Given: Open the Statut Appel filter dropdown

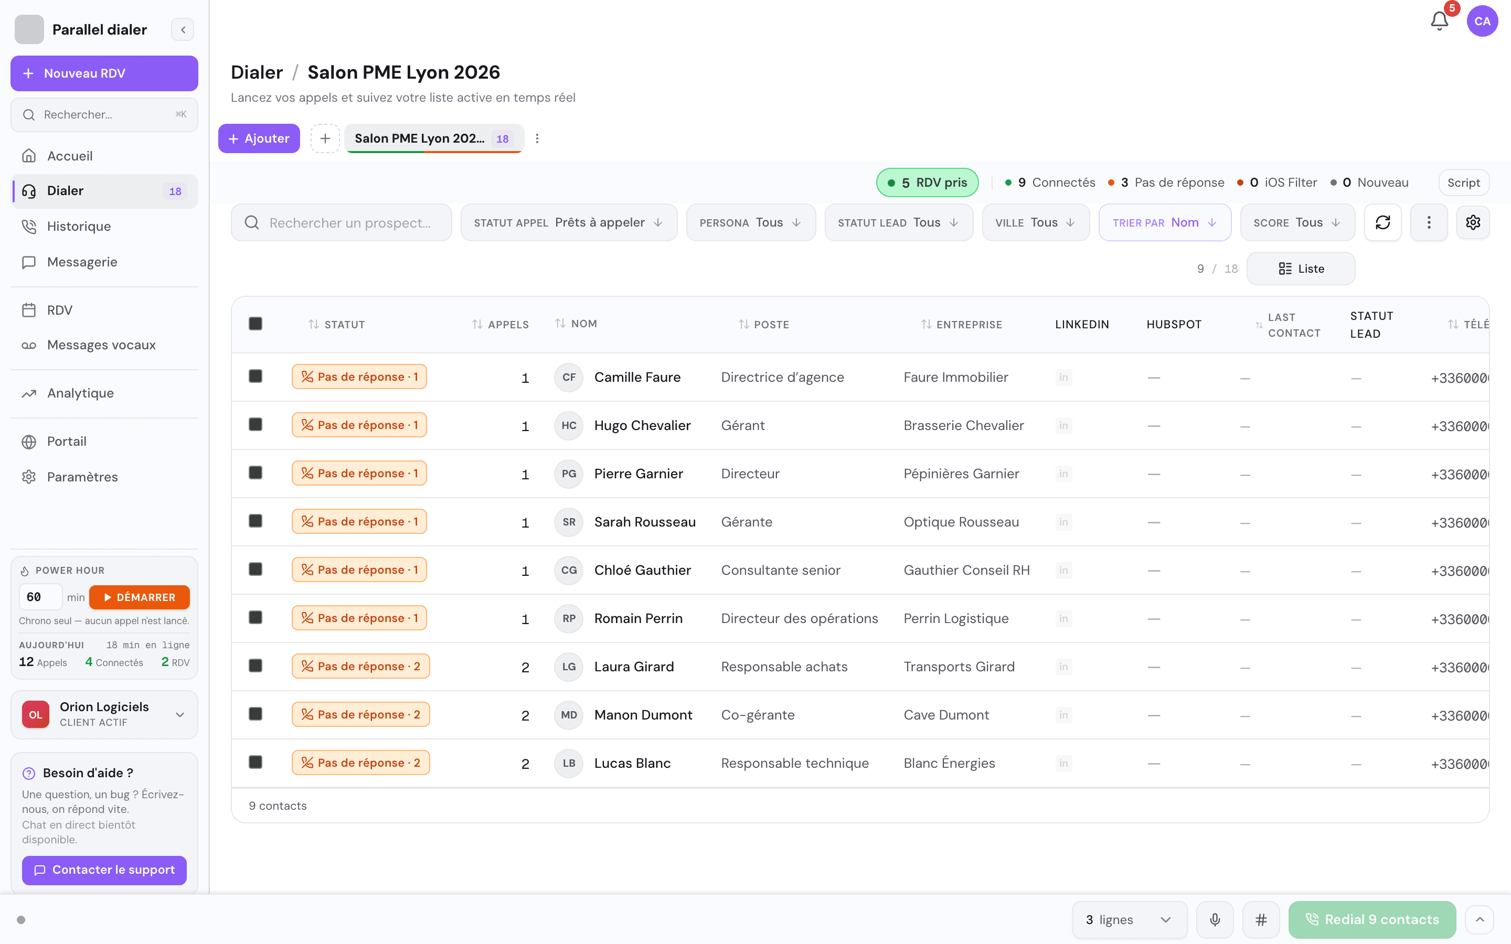Looking at the screenshot, I should pyautogui.click(x=569, y=222).
